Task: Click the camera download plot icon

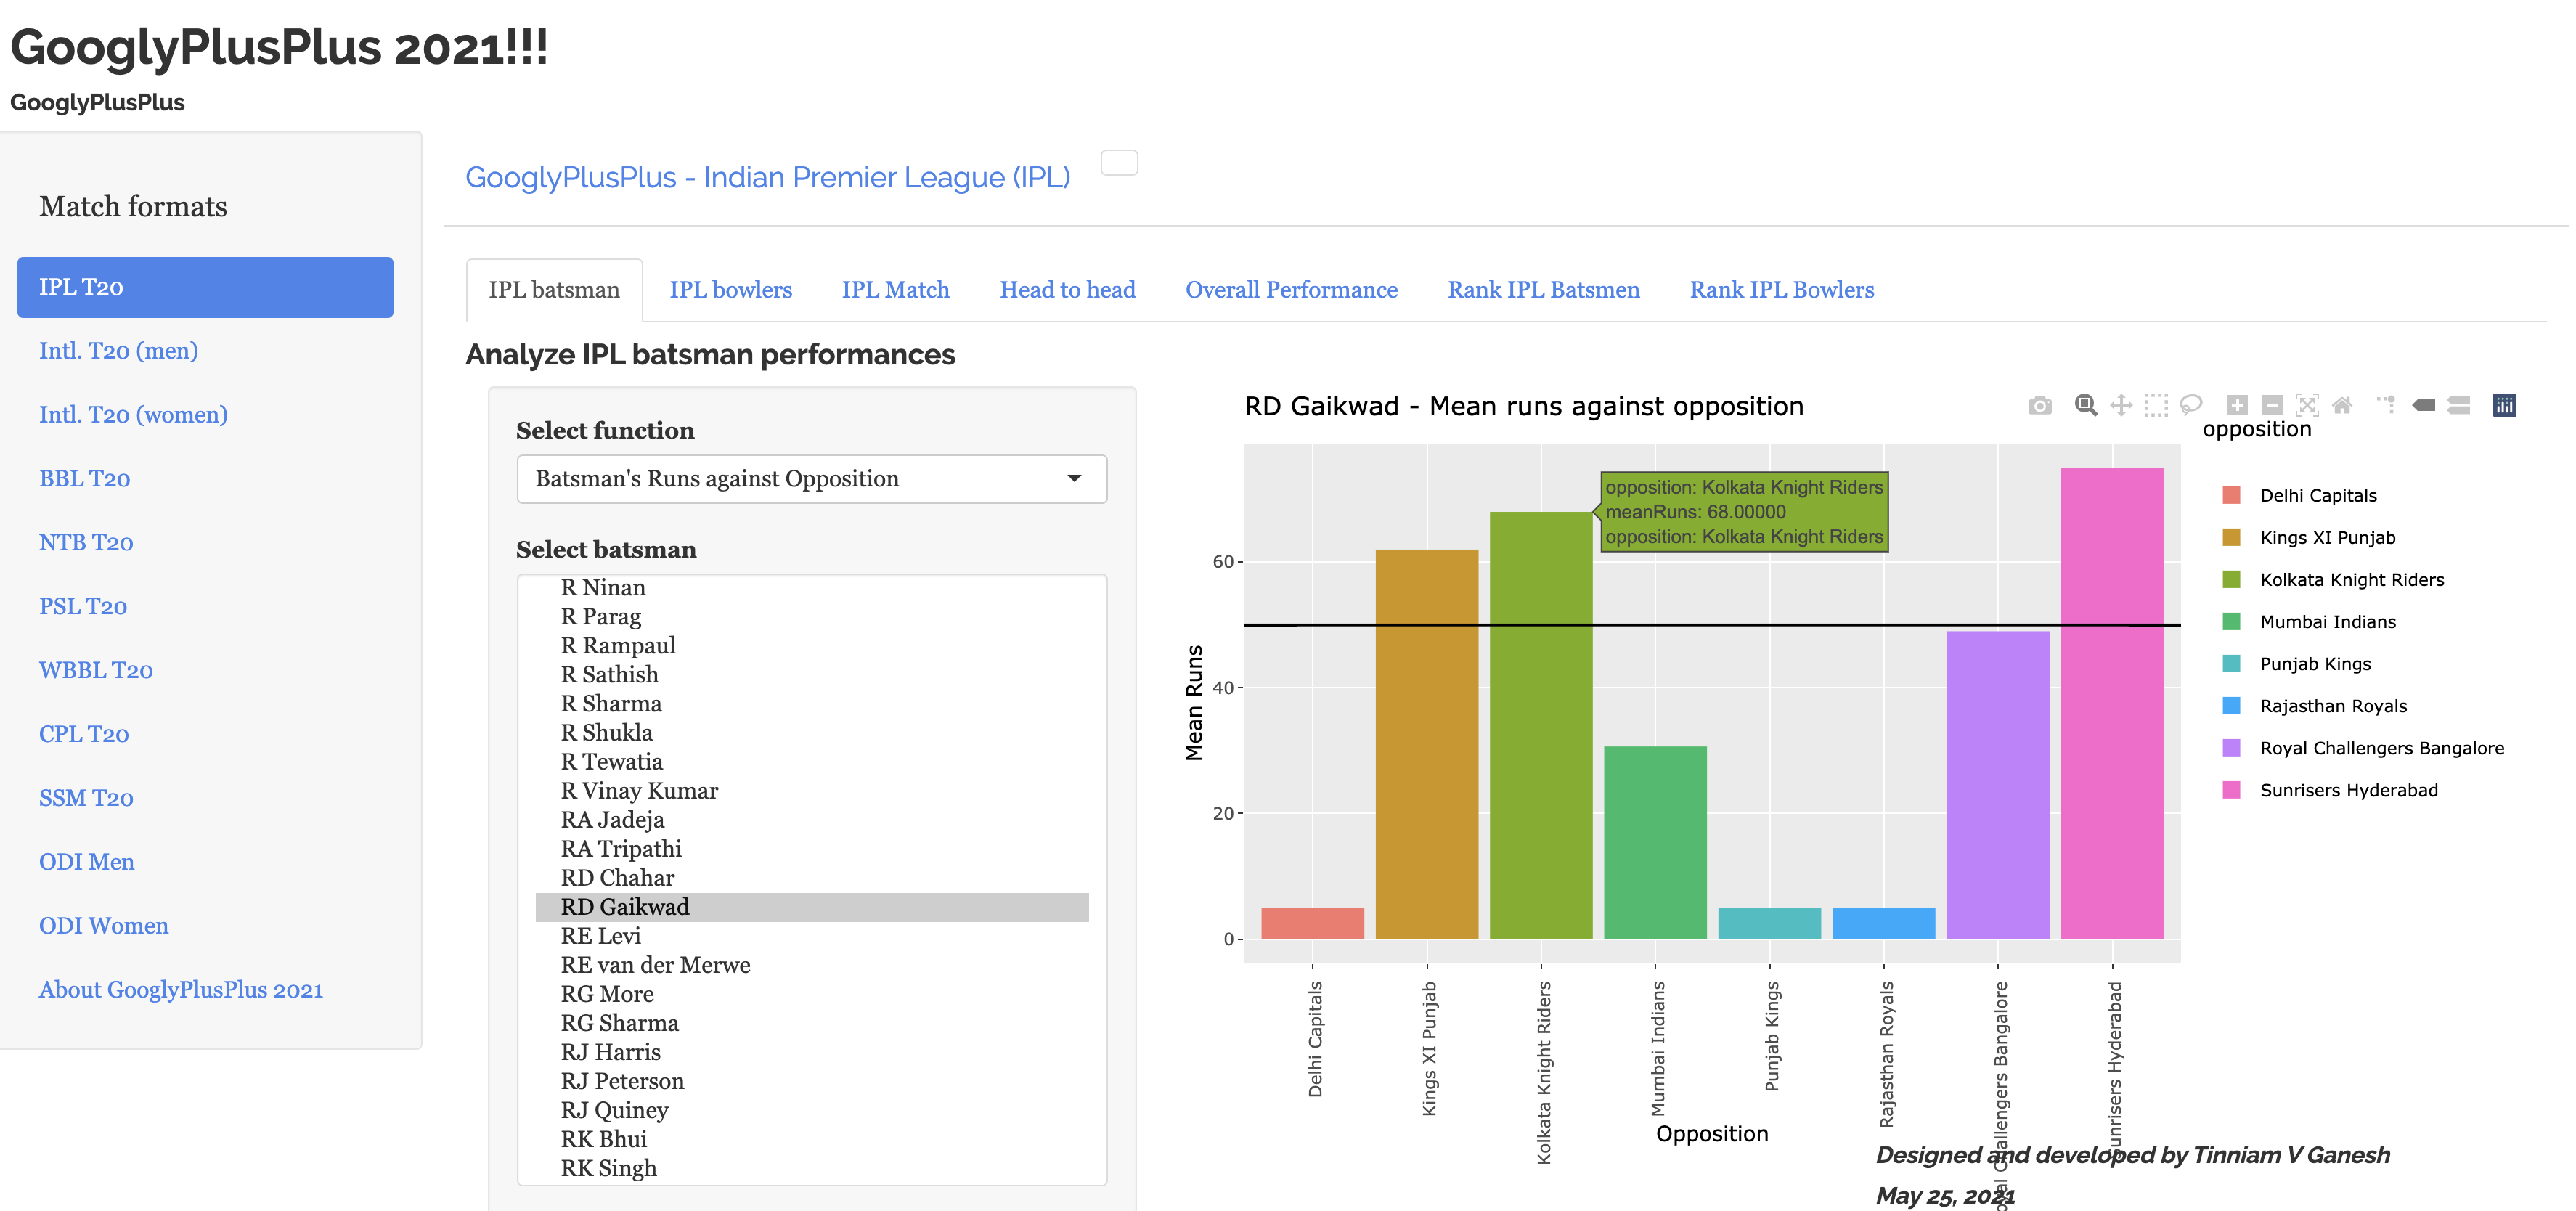Action: [2039, 405]
